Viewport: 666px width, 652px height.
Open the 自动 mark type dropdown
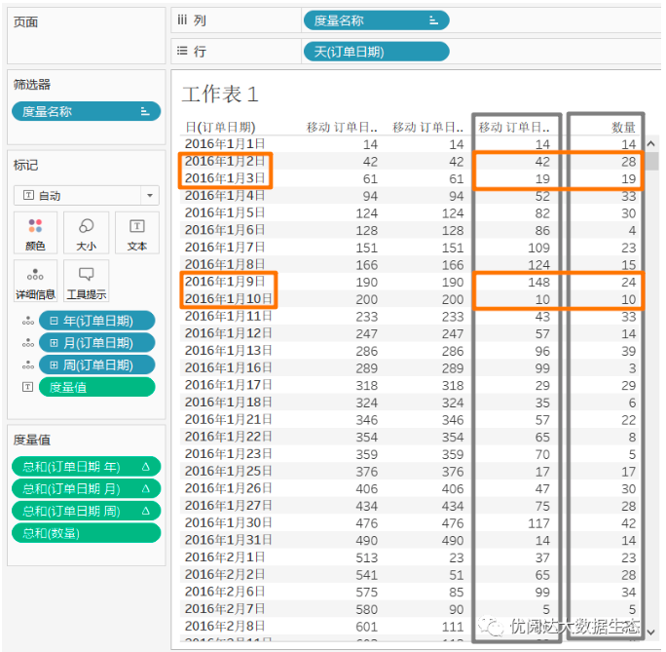87,195
